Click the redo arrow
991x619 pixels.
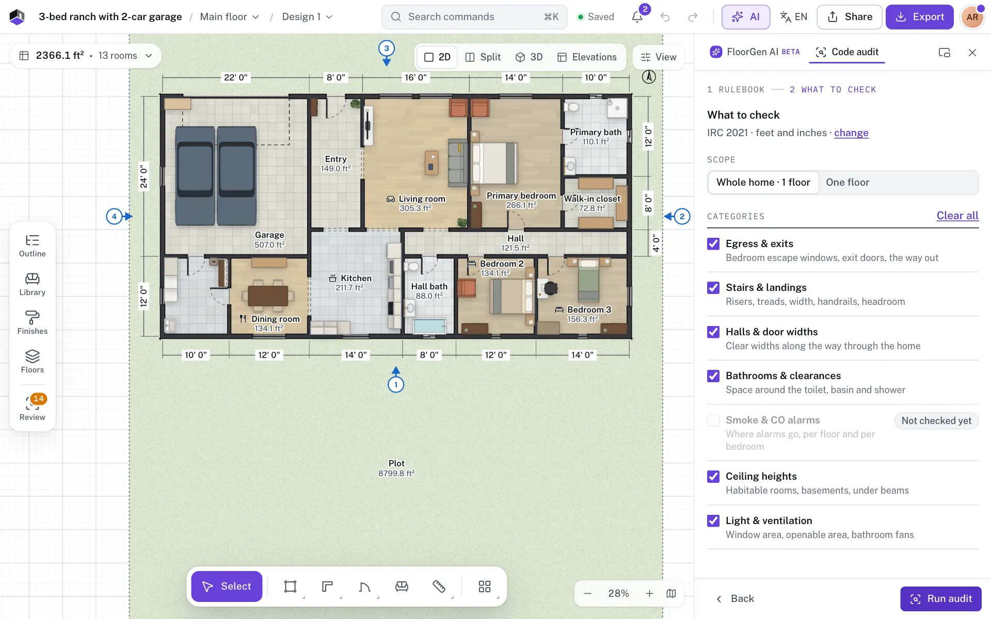coord(693,17)
